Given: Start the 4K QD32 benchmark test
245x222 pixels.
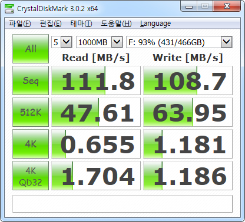Looking at the screenshot, I should click(31, 176).
